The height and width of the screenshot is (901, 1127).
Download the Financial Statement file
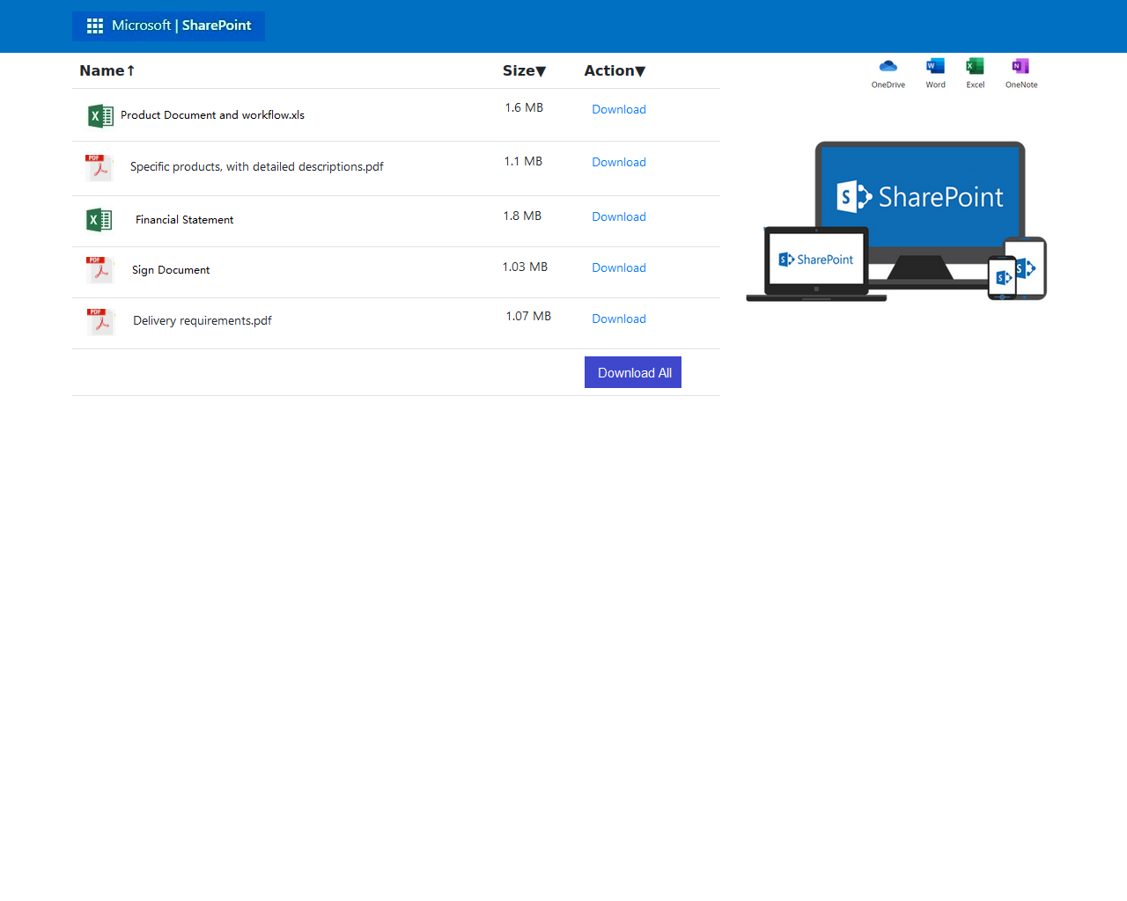pos(619,216)
